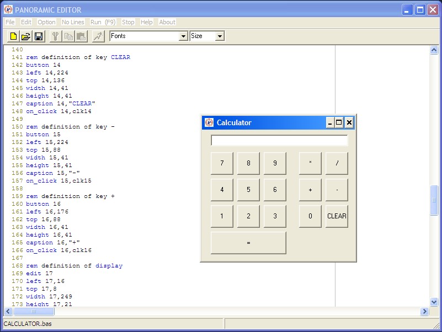Click the Panoramic Editor title bar logo

[8, 9]
